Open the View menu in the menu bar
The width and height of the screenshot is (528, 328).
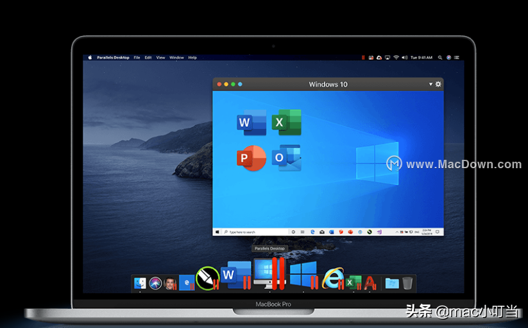coord(160,58)
